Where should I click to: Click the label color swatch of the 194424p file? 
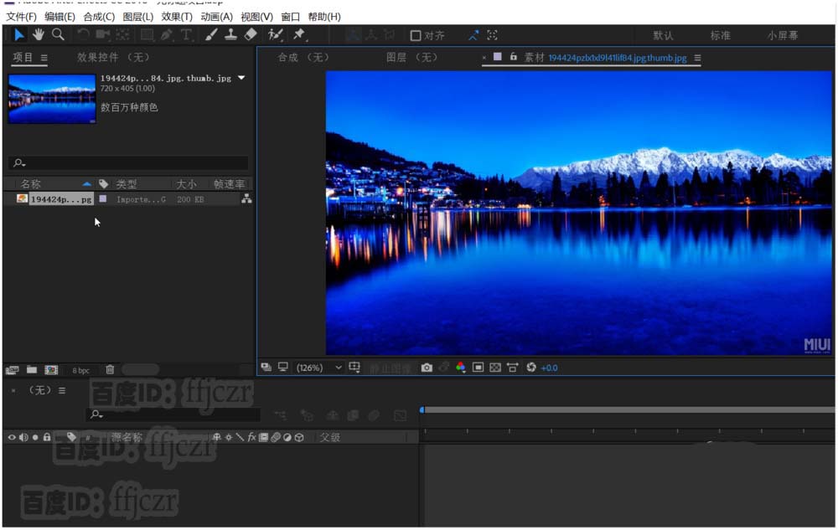pos(102,198)
